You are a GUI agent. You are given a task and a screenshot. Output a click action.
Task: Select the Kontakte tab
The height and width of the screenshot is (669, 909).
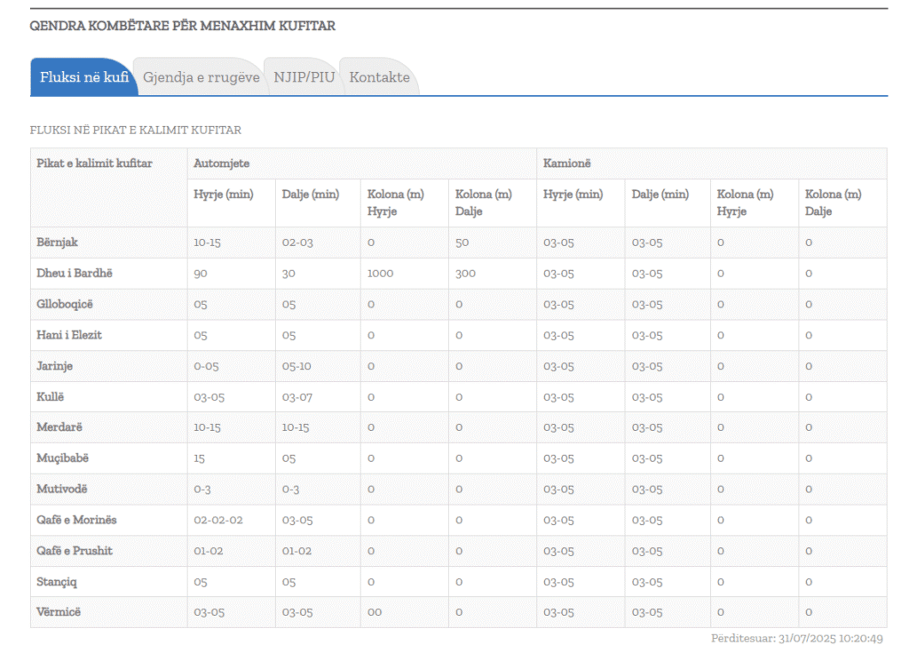379,77
